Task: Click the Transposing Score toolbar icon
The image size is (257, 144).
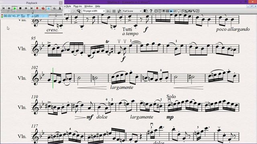Action: point(119,11)
